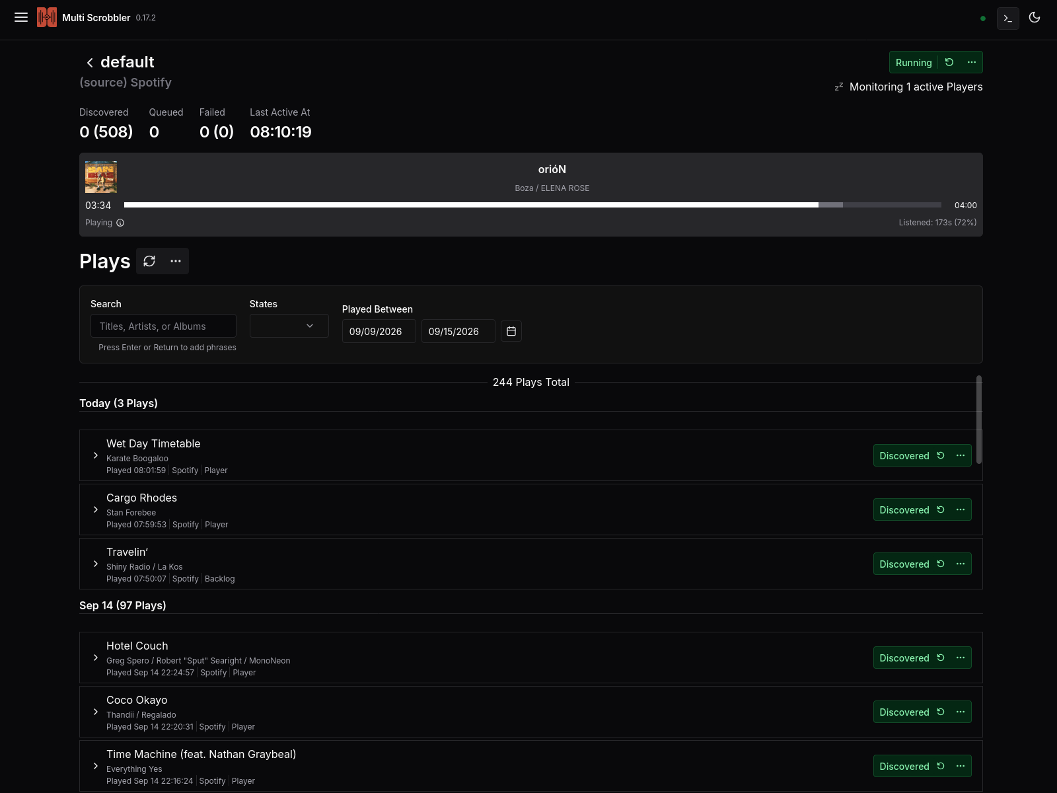
Task: Click the Playing info icon
Action: [120, 223]
